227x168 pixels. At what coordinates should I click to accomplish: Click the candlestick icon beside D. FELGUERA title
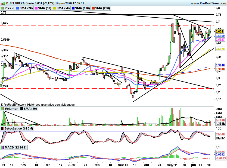click(3, 3)
